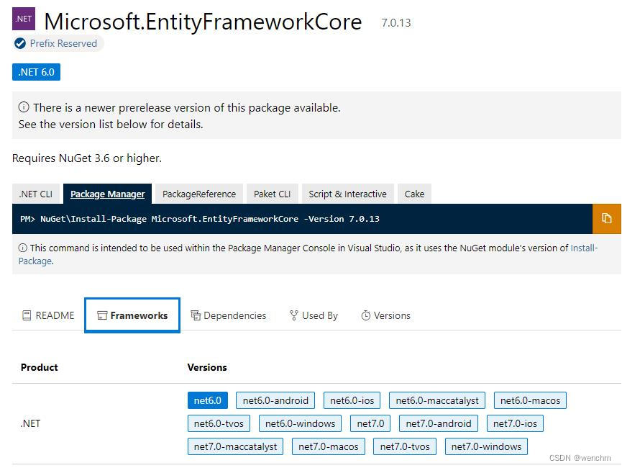Click the "Requires NuGet 3.6 or higher." text

87,158
